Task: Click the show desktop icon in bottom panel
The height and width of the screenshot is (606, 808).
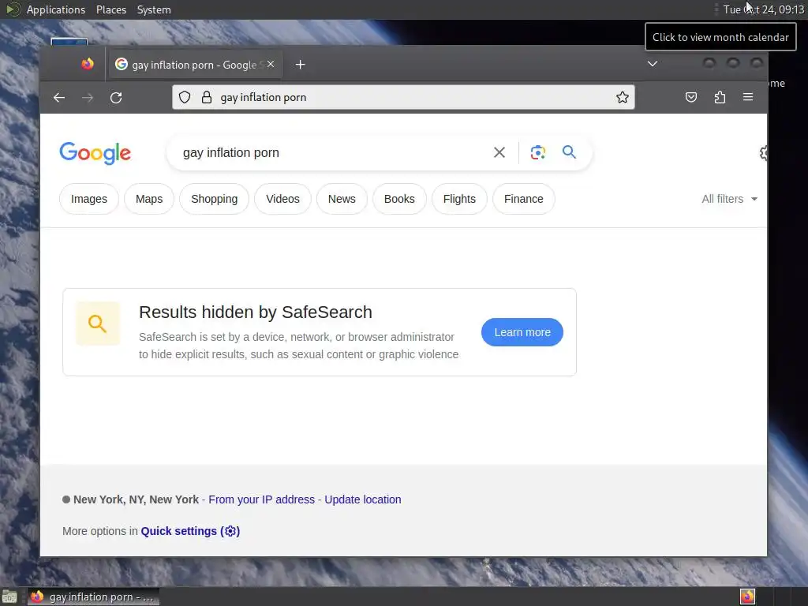Action: 9,597
